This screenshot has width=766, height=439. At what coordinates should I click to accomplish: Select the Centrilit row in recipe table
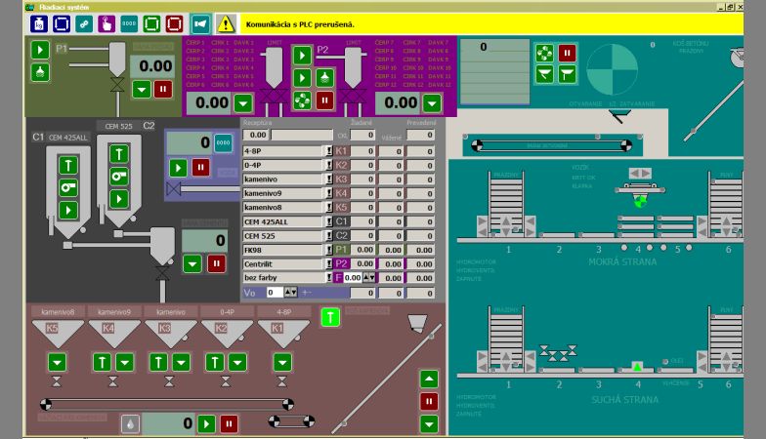pos(282,263)
